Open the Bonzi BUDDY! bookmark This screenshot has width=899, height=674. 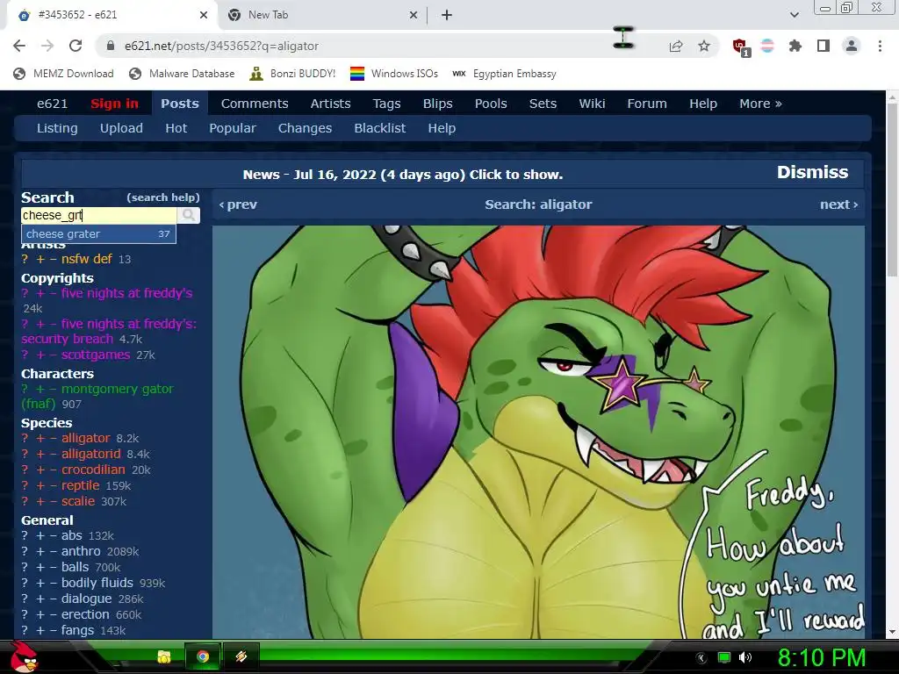tap(292, 74)
